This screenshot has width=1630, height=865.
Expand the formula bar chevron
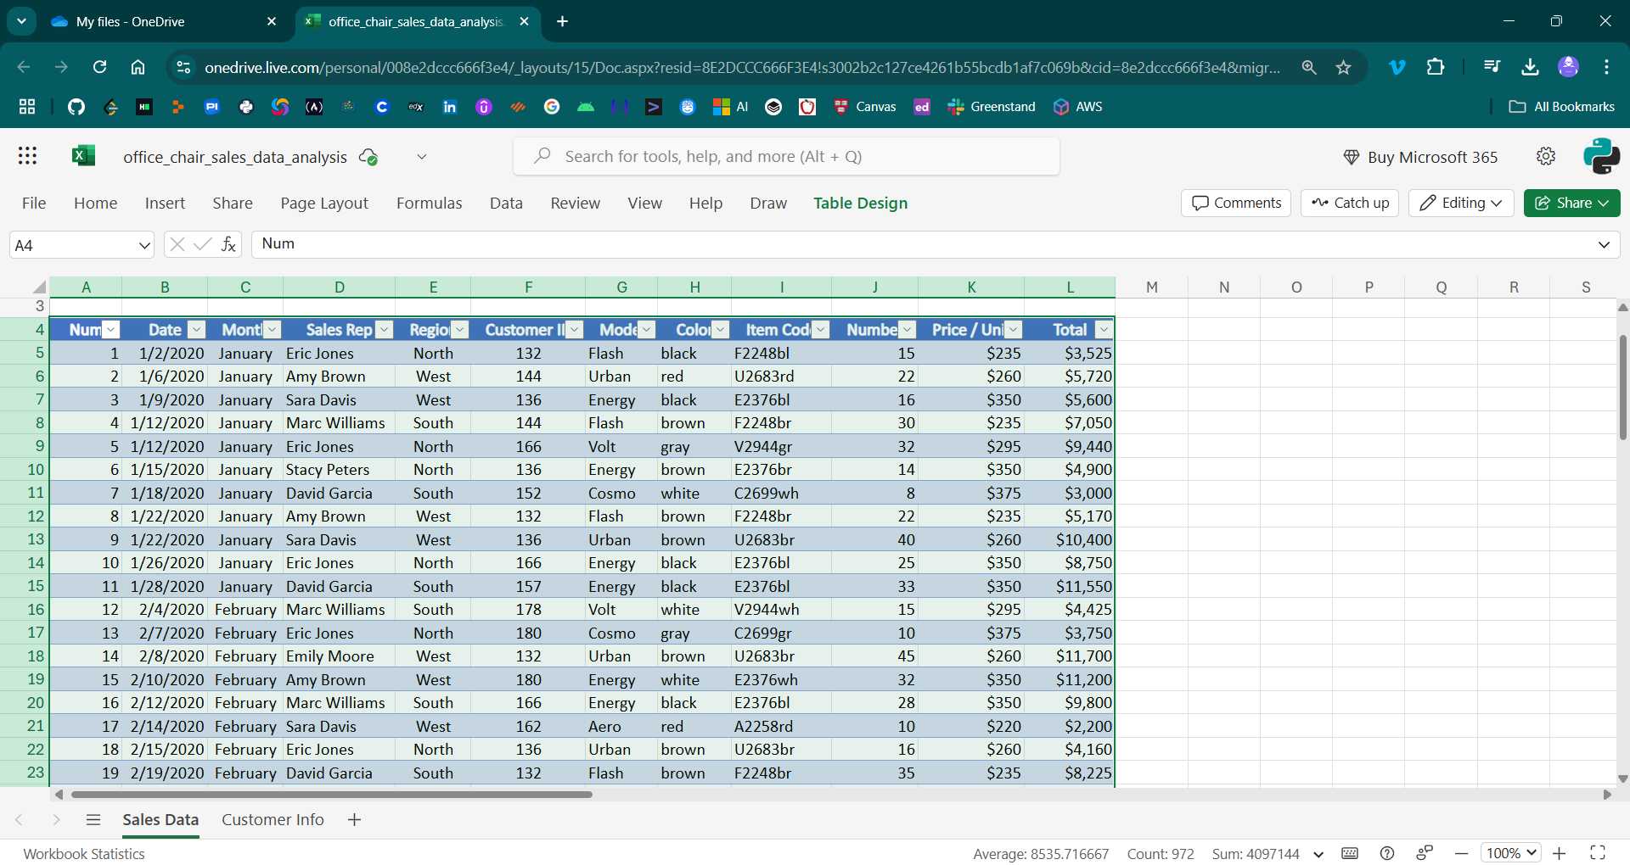point(1604,245)
